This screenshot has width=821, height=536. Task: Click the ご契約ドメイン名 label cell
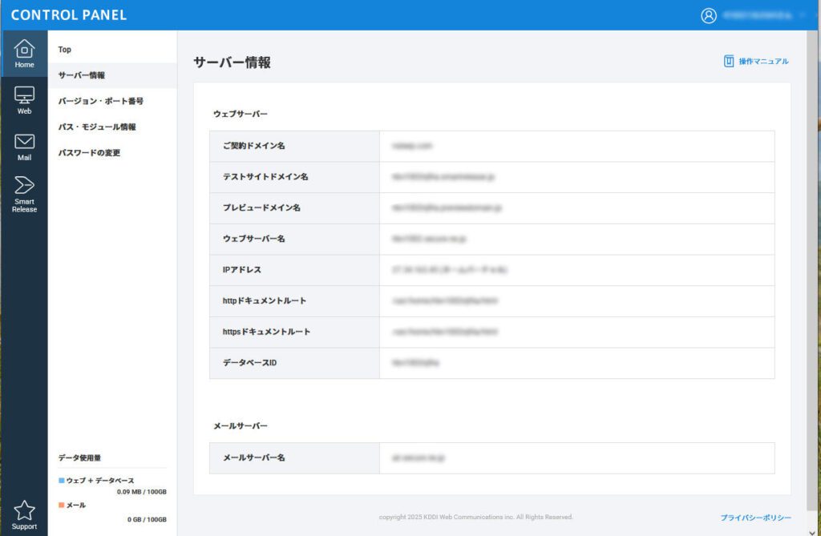pos(294,146)
